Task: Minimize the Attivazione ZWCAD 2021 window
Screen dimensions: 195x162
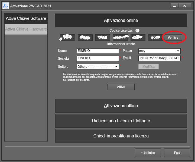Action: pyautogui.click(x=175, y=6)
